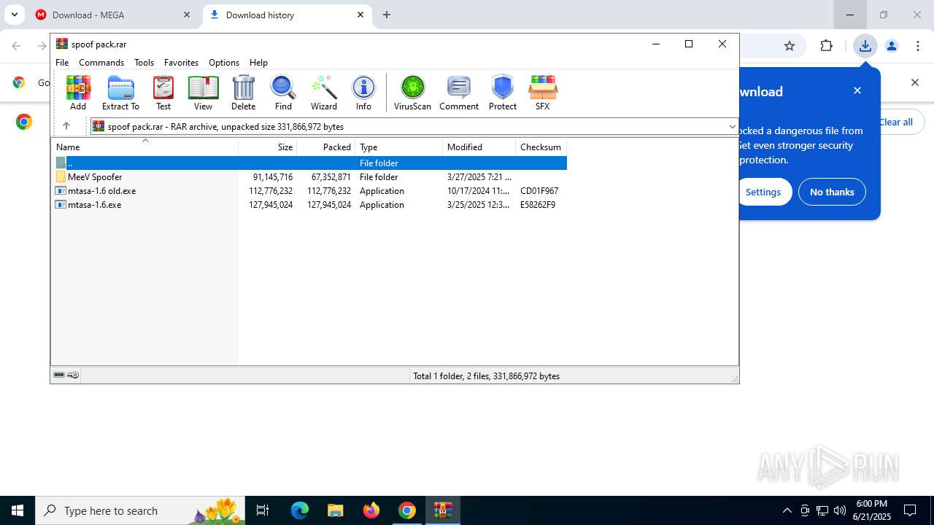Image resolution: width=934 pixels, height=525 pixels.
Task: Click the drive icon in WinRAR status bar
Action: click(59, 375)
